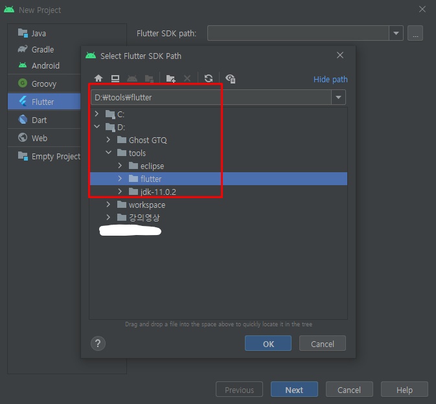Click the module directory toolbar icon
Image resolution: width=436 pixels, height=404 pixels.
coord(149,78)
